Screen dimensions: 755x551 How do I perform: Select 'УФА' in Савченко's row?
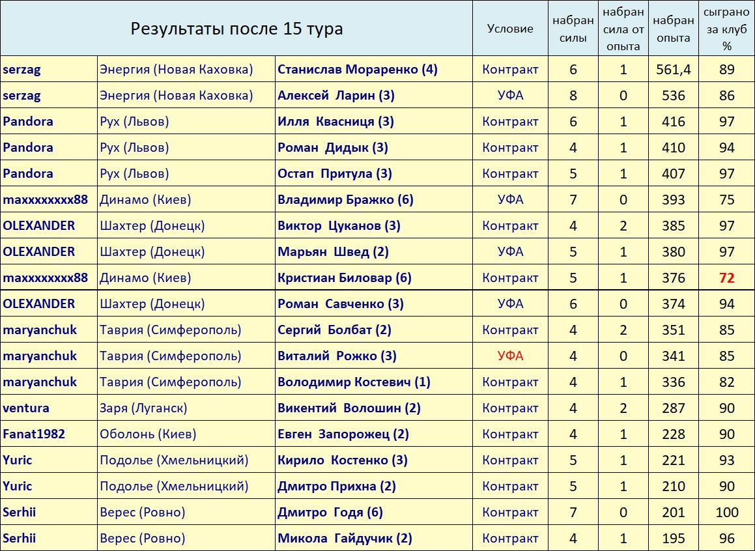510,304
